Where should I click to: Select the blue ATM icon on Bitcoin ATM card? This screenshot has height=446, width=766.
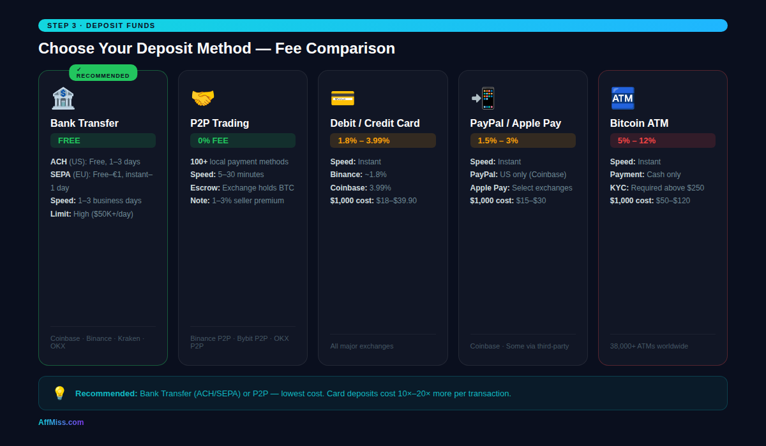(x=622, y=97)
